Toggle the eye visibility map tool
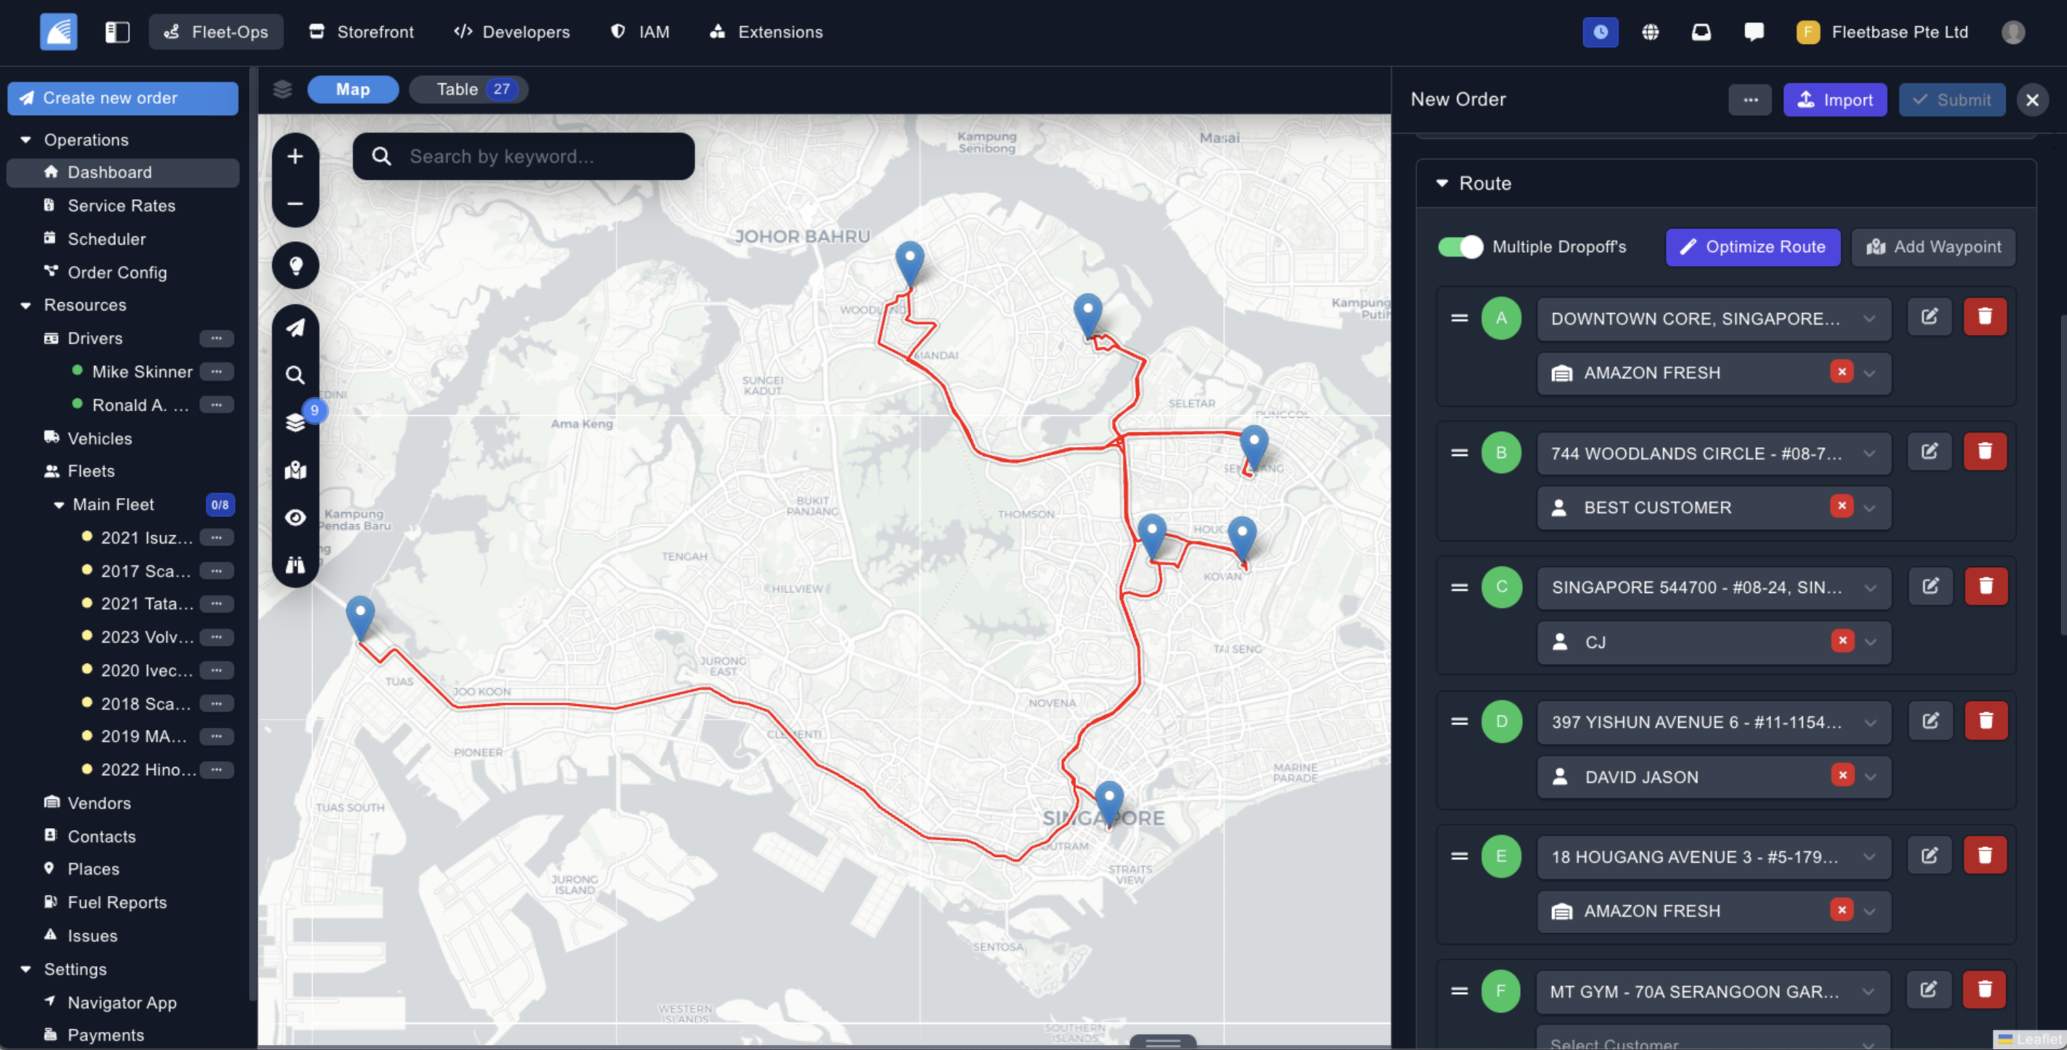2067x1050 pixels. (x=295, y=517)
